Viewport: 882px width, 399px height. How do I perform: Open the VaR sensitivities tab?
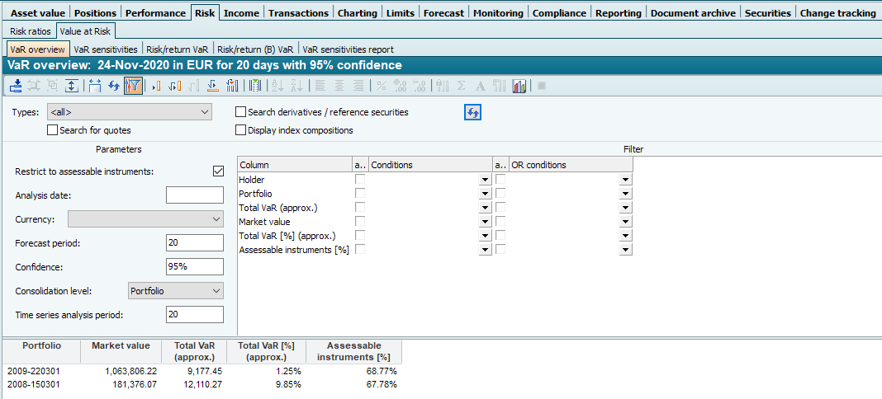pyautogui.click(x=105, y=49)
